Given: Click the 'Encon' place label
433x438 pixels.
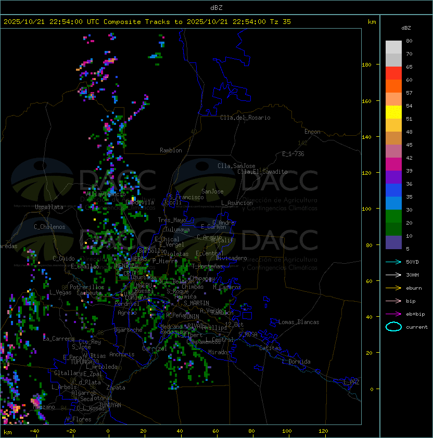Looking at the screenshot, I should [x=312, y=132].
